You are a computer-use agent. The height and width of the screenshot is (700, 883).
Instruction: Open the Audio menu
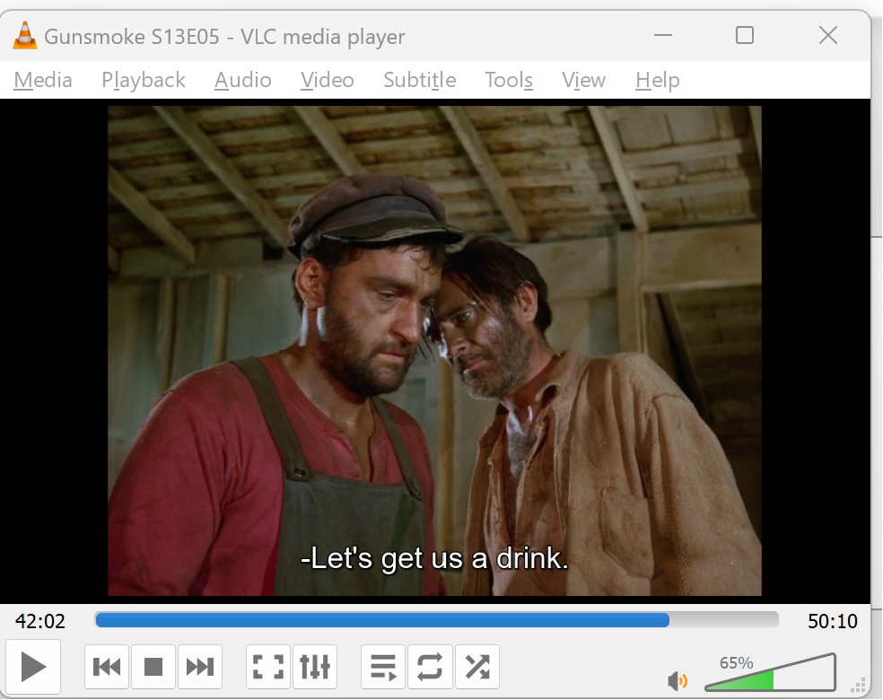pos(242,80)
